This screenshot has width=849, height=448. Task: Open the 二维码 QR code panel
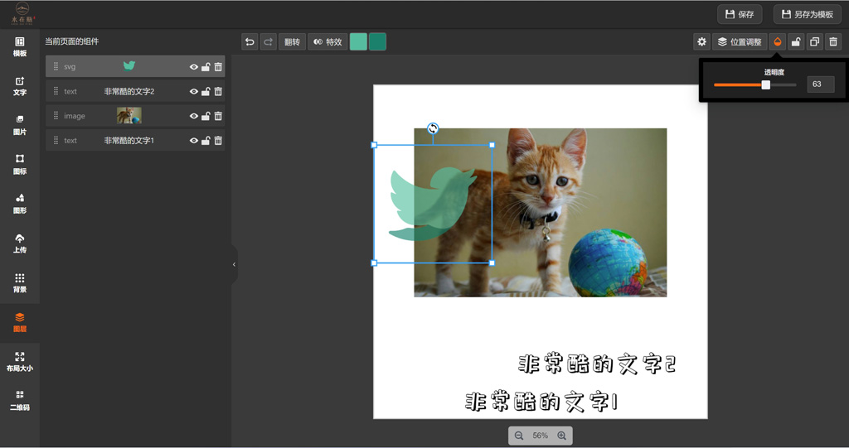pos(20,401)
